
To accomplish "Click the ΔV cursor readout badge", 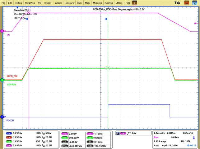I will [64, 142].
